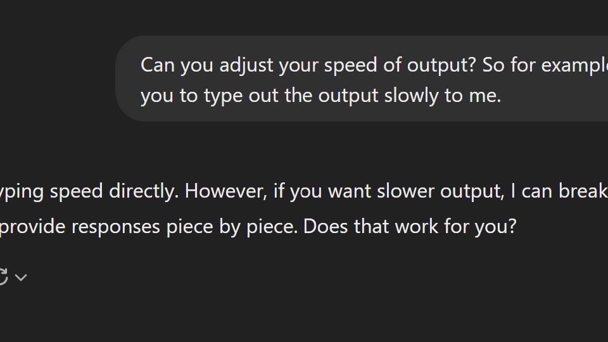This screenshot has height=342, width=608.
Task: Click the word 'output?' in user message
Action: (x=441, y=65)
